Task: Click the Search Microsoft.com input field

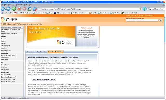Action: tap(142, 20)
